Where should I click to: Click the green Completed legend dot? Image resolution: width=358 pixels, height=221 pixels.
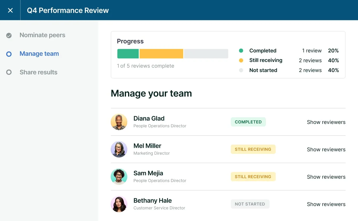[241, 51]
